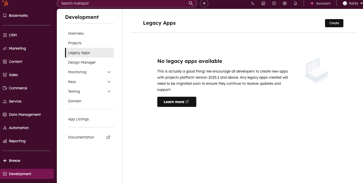This screenshot has height=183, width=363.
Task: Select Projects in the Development menu
Action: [75, 43]
